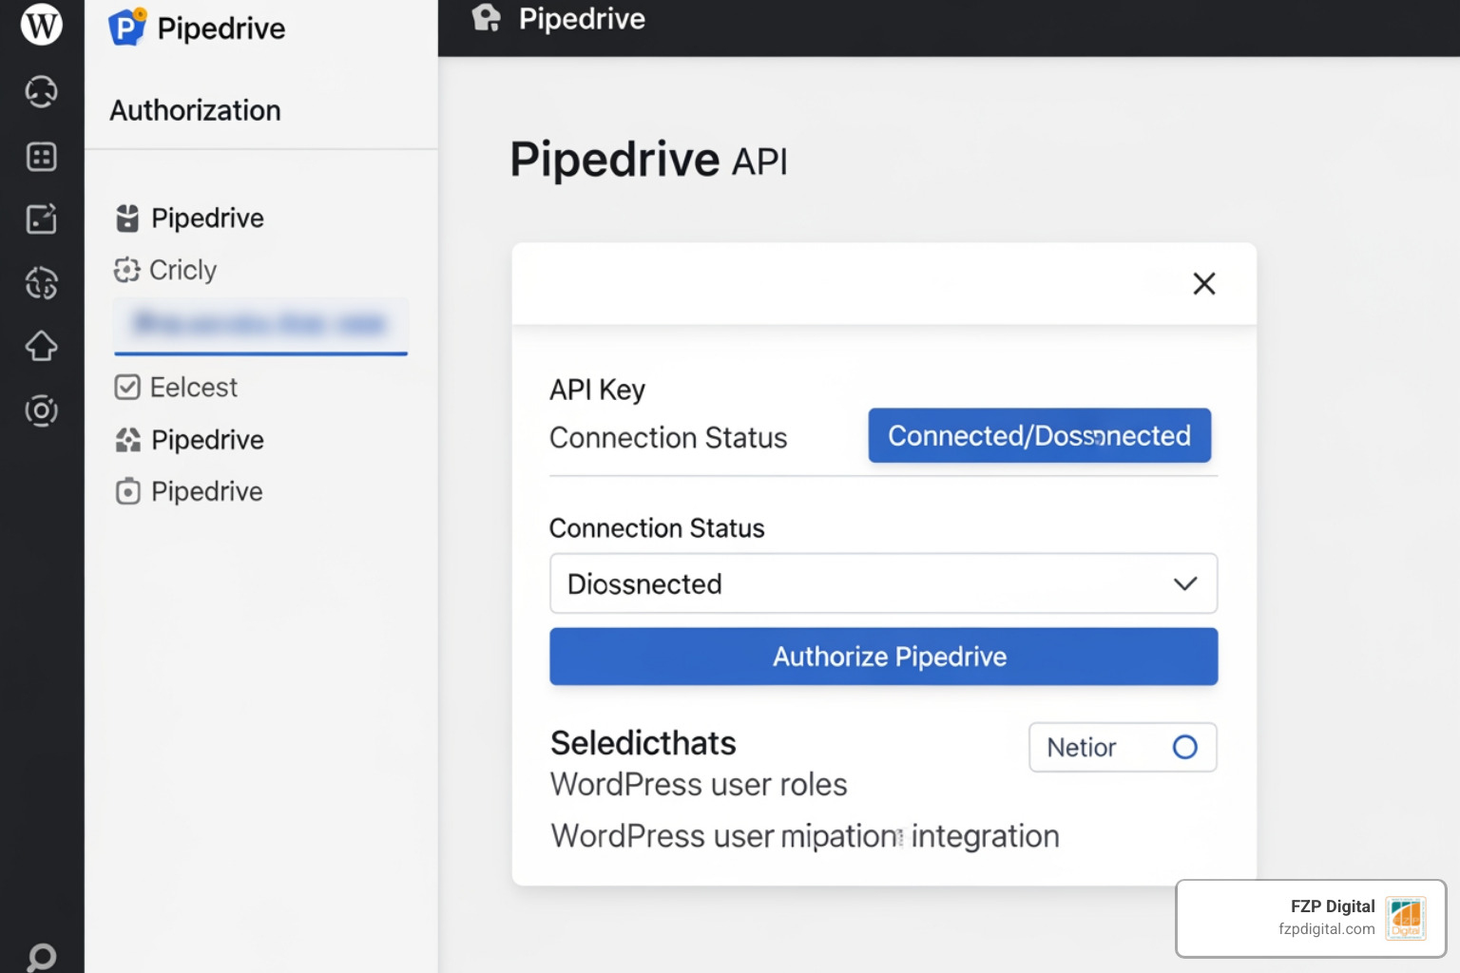Open the dashboard gauge sidebar icon
The height and width of the screenshot is (973, 1460).
pos(41,91)
